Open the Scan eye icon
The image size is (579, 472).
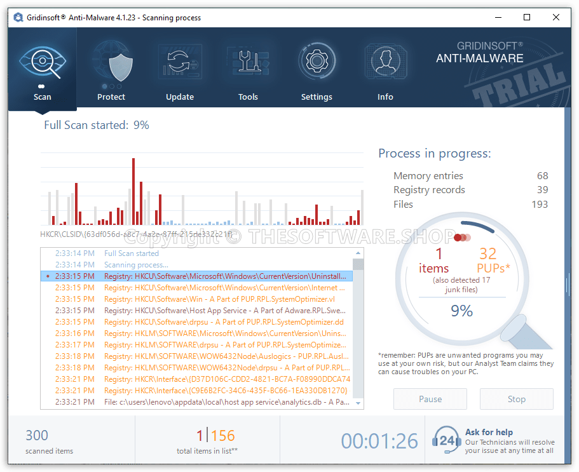click(42, 62)
